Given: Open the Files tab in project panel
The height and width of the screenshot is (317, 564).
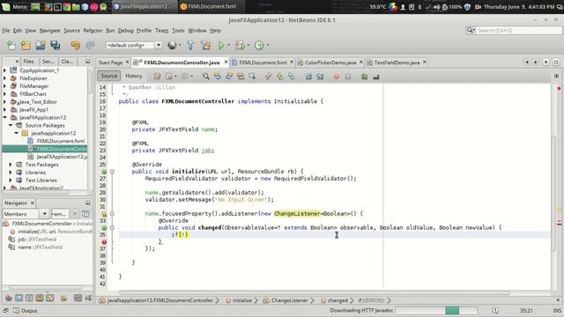Looking at the screenshot, I should (x=28, y=62).
